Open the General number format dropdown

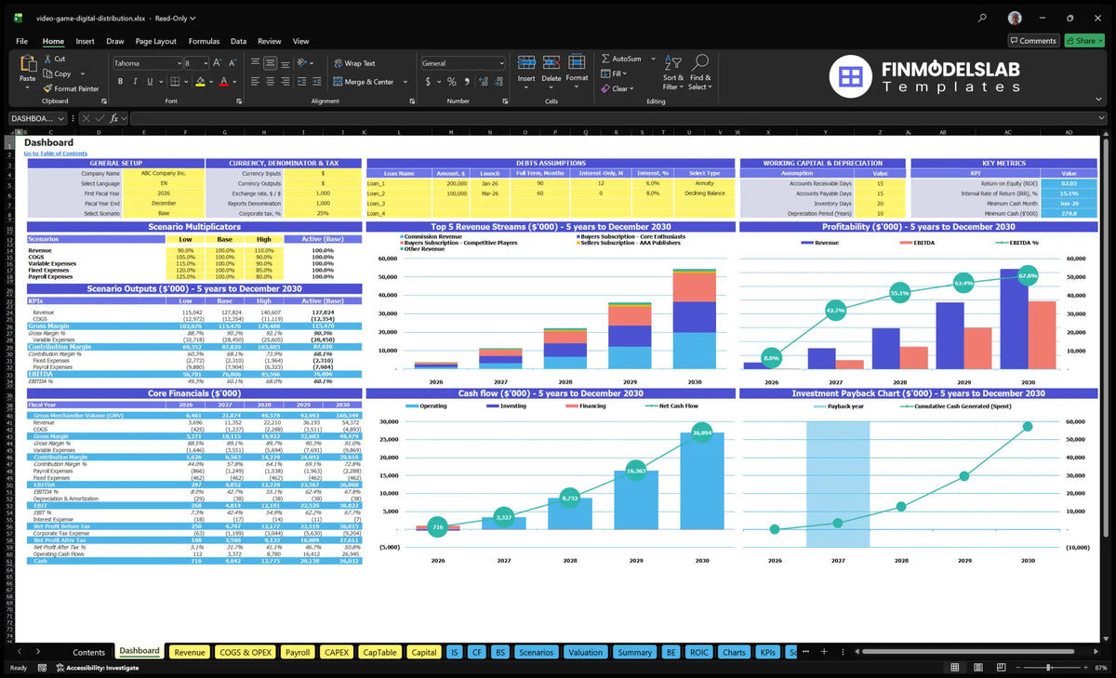point(500,63)
